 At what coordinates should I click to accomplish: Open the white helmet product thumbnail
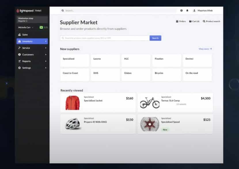point(73,124)
